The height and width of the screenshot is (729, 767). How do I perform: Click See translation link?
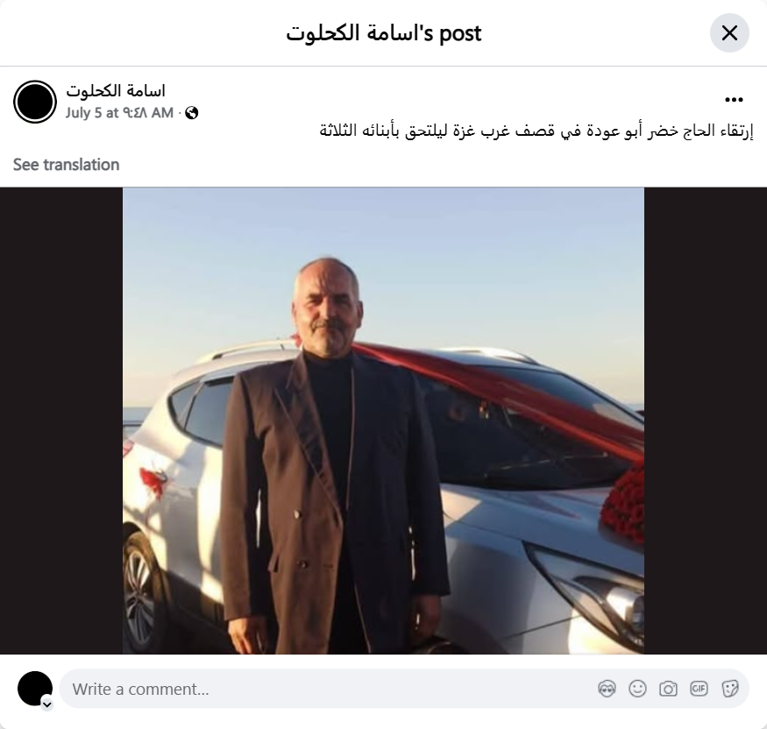tap(66, 165)
